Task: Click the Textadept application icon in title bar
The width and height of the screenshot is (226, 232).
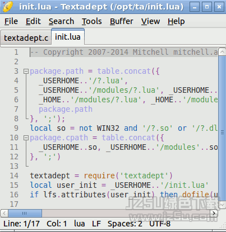Action: click(8, 6)
